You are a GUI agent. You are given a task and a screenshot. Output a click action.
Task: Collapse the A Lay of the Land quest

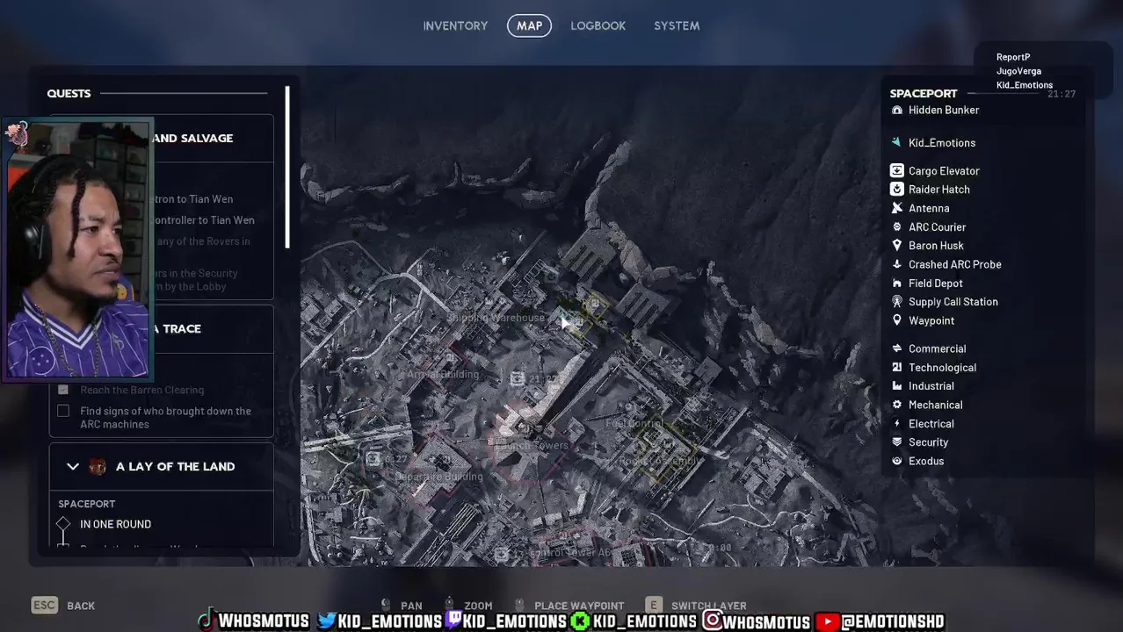(73, 466)
